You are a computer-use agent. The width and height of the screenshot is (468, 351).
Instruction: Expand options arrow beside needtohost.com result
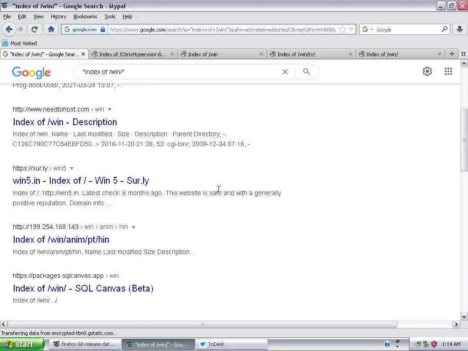110,110
